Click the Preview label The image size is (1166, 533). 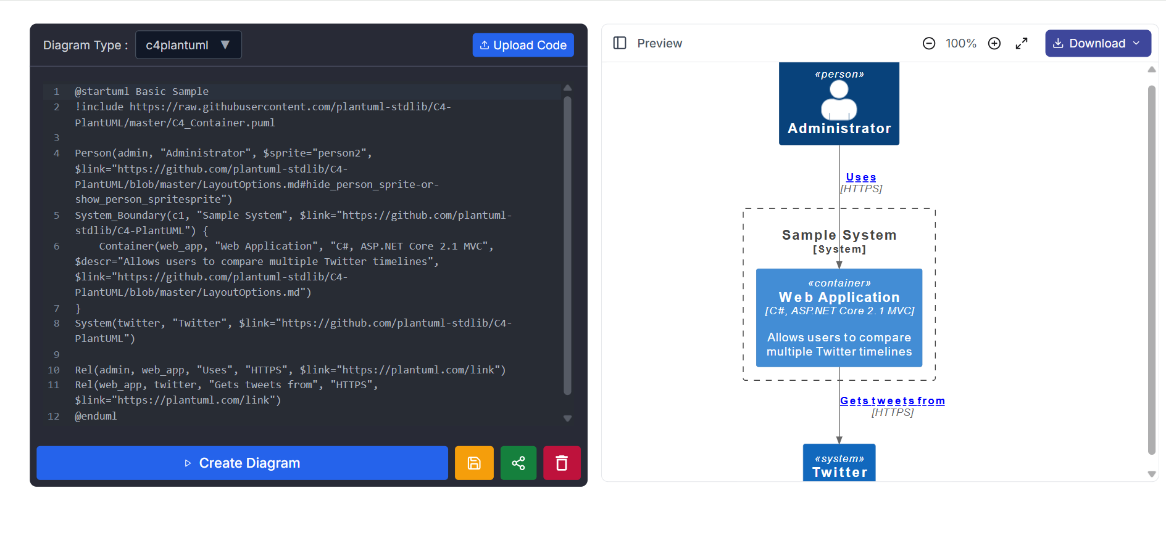coord(659,43)
